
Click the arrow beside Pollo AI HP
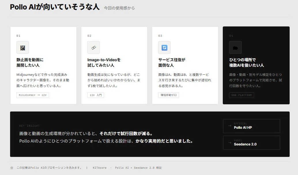(230, 126)
